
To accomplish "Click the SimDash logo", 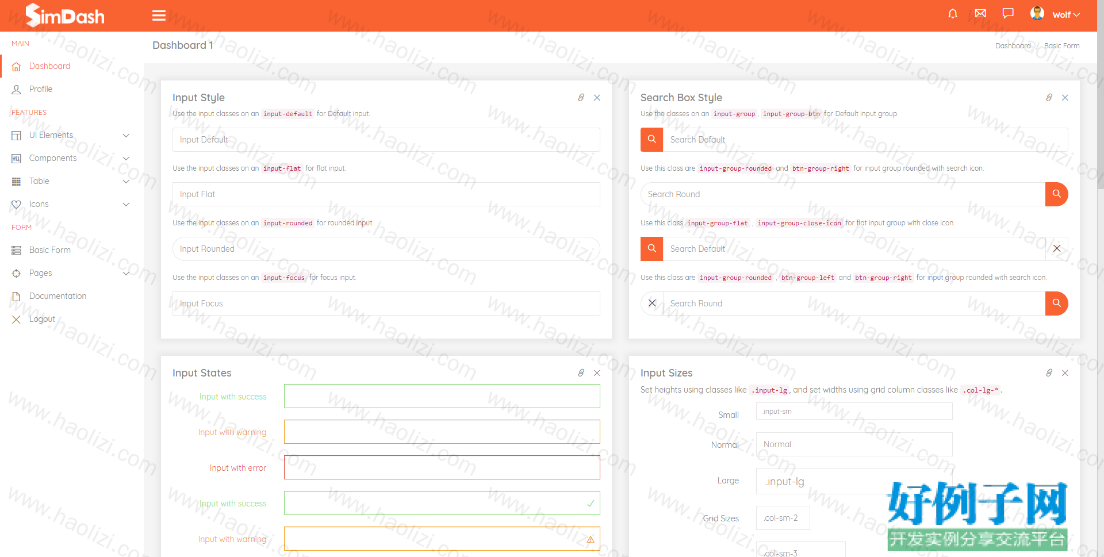I will click(65, 16).
